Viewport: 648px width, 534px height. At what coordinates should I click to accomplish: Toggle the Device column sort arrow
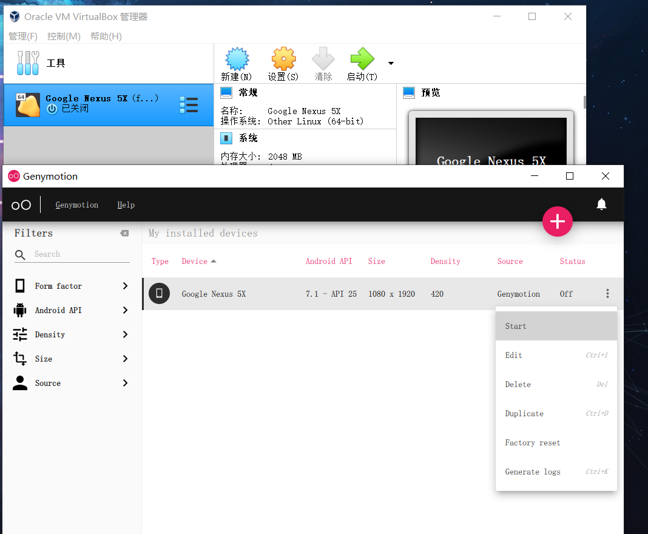[214, 261]
